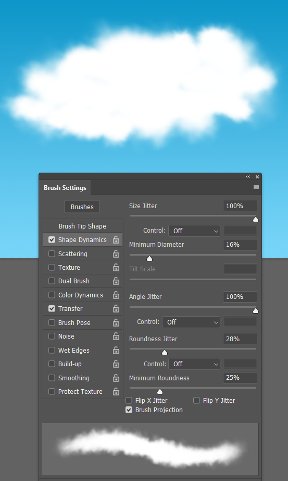Check the Flip X Jitter option
The image size is (288, 481).
129,400
